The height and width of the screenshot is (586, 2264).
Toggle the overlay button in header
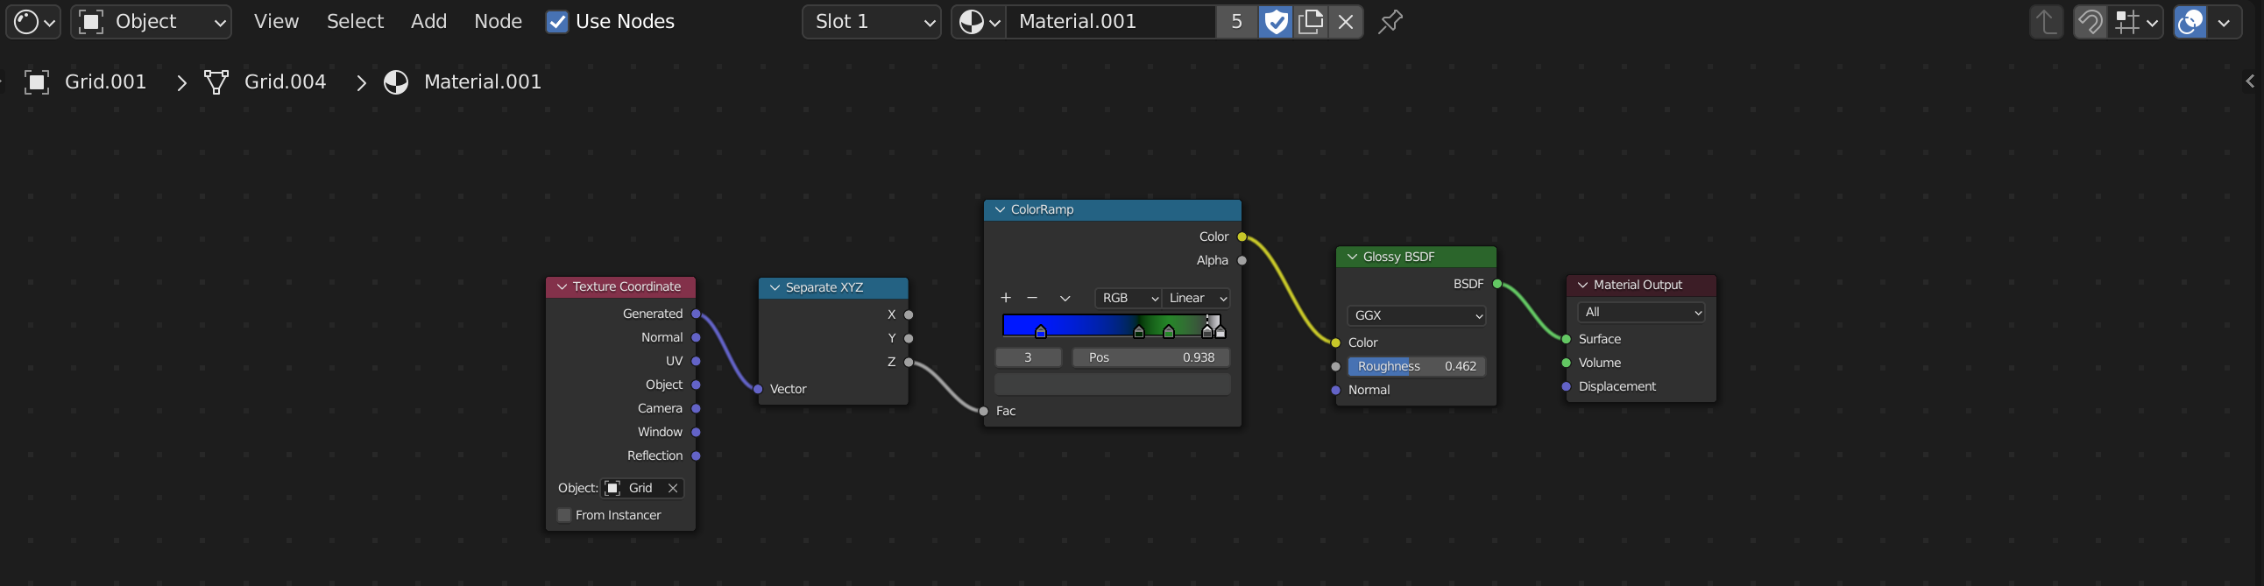tap(2190, 21)
